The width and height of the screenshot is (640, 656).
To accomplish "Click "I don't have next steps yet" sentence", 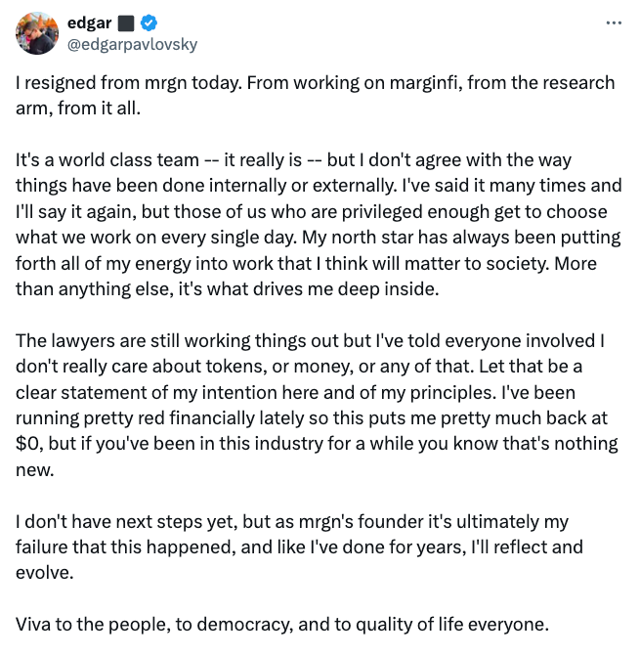I will pos(126,522).
